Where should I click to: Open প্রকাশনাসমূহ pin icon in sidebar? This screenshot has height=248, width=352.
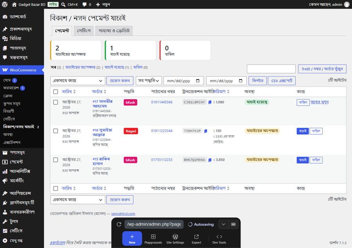pyautogui.click(x=5, y=29)
